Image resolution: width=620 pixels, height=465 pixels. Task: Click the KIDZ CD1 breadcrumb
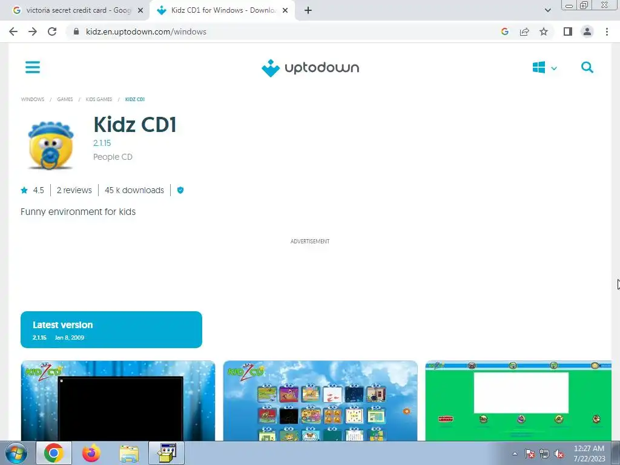click(x=135, y=99)
